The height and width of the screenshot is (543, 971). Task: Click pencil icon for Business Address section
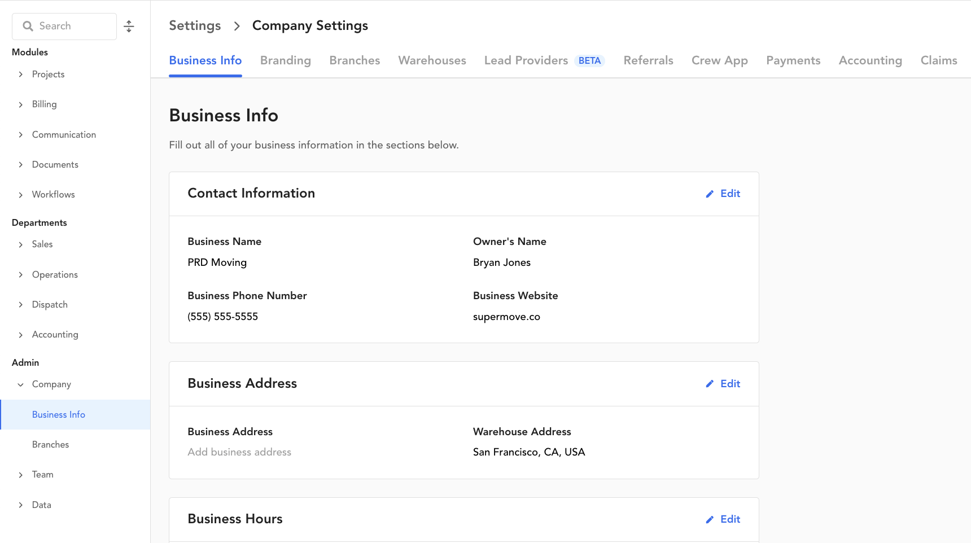(x=710, y=384)
